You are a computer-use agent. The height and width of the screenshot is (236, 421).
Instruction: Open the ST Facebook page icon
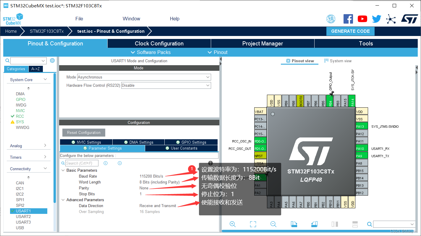pyautogui.click(x=348, y=19)
